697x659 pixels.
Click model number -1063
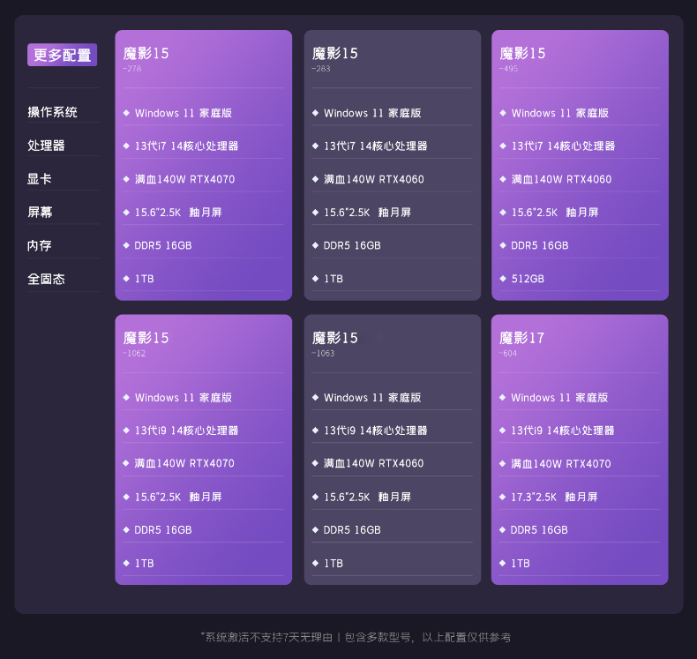[323, 353]
